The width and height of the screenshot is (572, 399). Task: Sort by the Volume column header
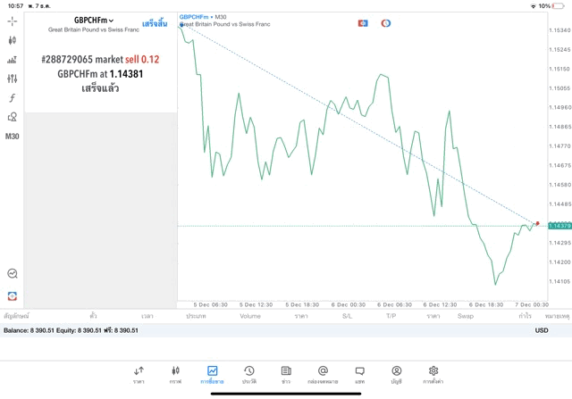click(250, 316)
